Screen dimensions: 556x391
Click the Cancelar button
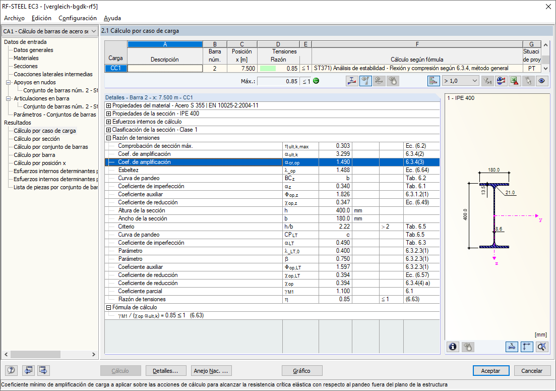tap(531, 371)
